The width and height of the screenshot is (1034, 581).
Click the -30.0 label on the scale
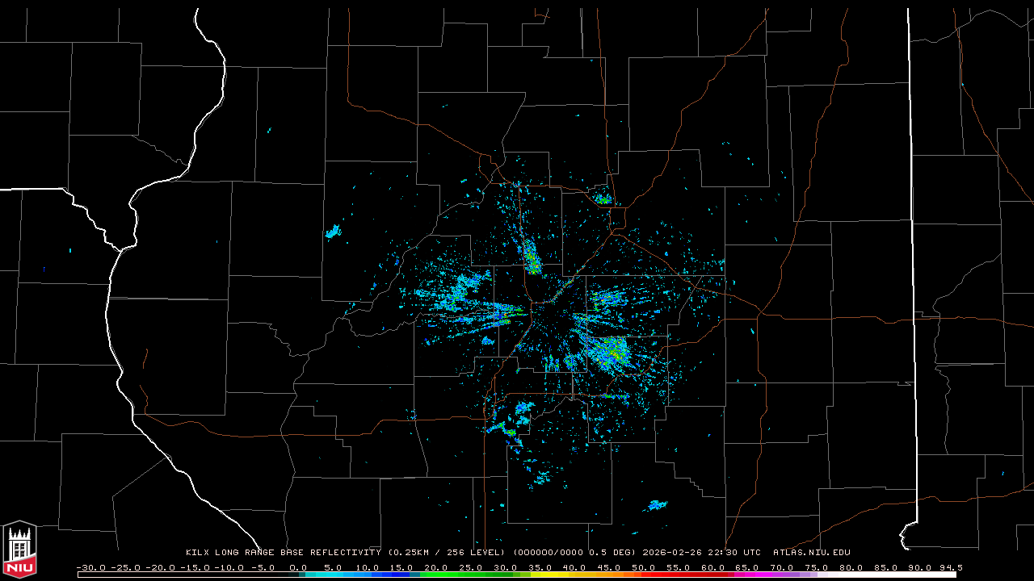90,567
